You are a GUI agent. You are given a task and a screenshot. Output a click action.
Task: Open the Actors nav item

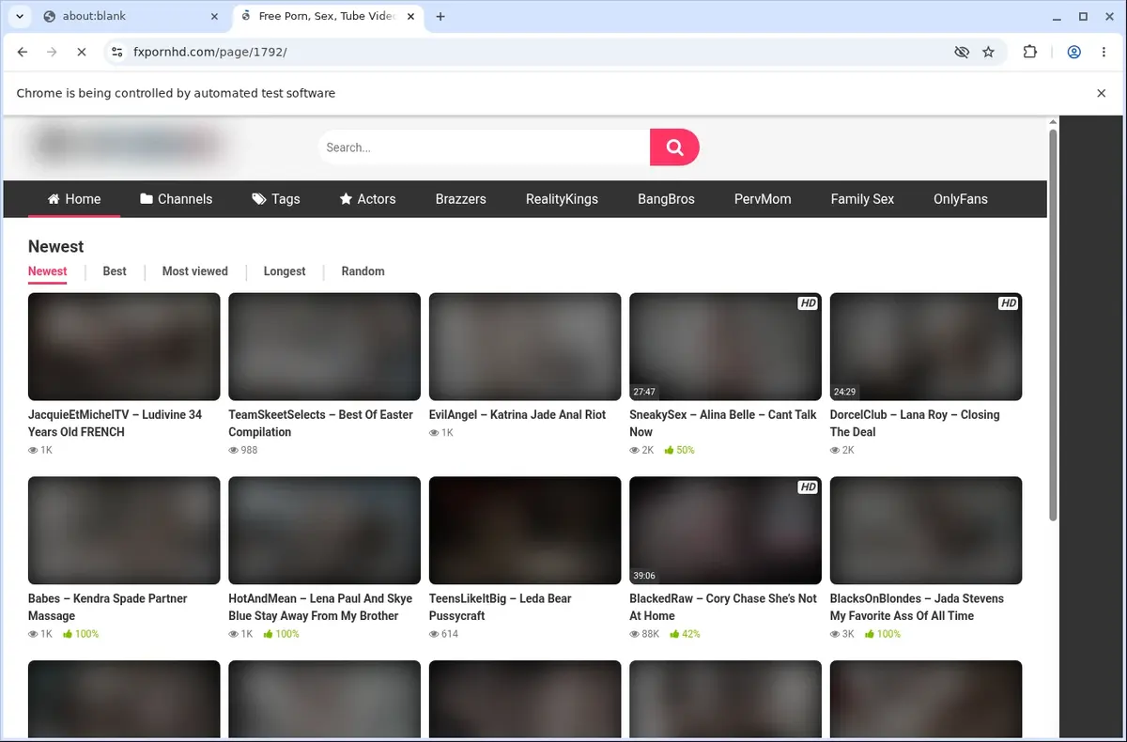pos(367,199)
